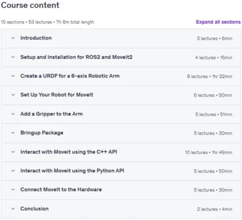Click the Course content heading

pos(30,5)
